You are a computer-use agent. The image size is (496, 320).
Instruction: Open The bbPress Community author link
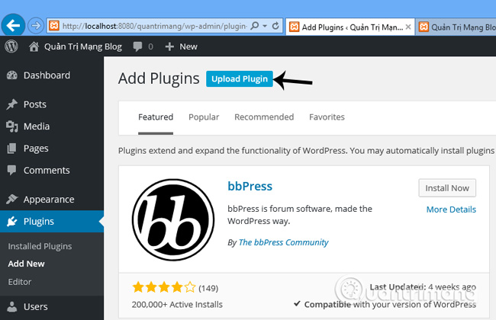[283, 242]
